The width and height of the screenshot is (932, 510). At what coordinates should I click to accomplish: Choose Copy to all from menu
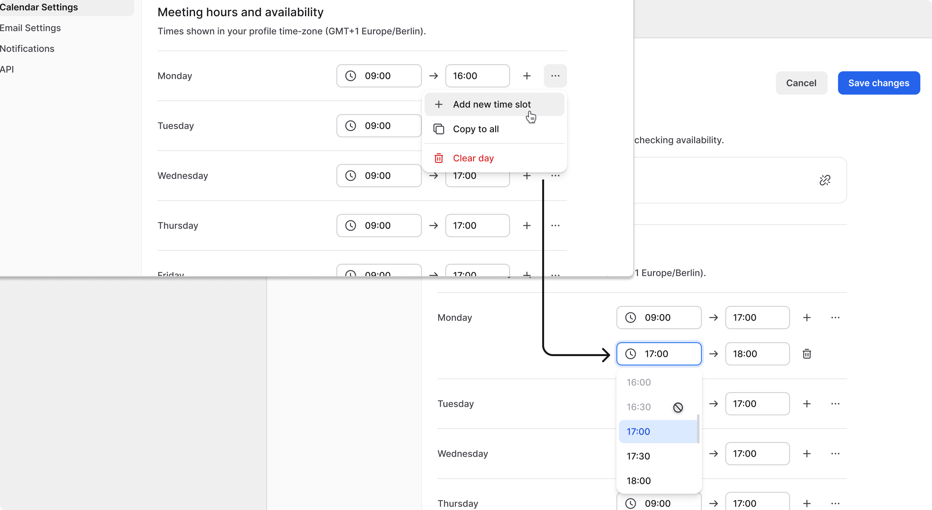[476, 129]
